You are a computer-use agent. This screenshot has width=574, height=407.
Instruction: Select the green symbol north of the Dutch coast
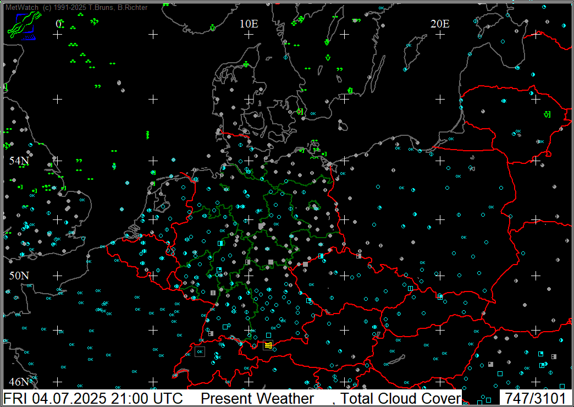[x=153, y=173]
